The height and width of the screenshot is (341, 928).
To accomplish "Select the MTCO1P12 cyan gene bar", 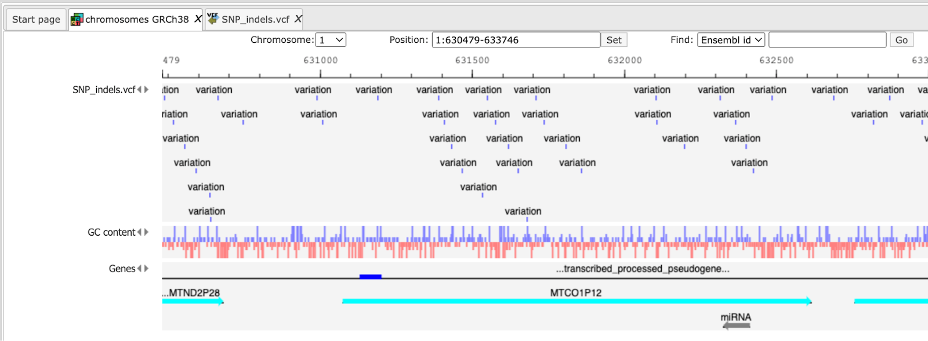I will coord(577,301).
